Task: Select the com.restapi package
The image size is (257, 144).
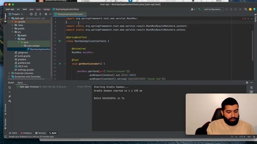Action: pos(32,46)
